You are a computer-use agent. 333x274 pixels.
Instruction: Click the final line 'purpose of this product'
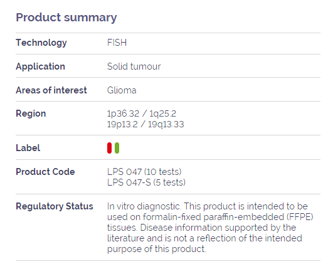coord(157,249)
